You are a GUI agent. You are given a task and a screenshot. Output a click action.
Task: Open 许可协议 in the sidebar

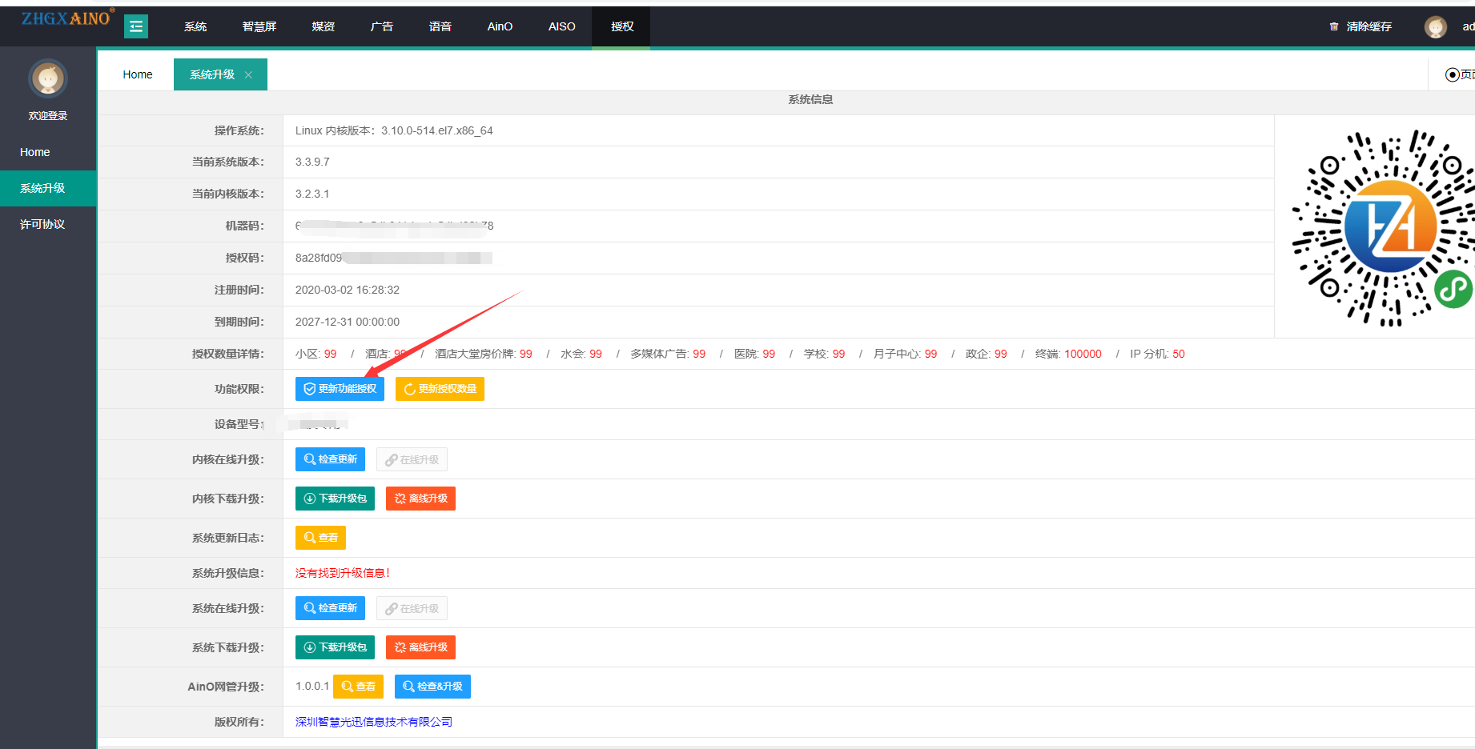coord(42,225)
